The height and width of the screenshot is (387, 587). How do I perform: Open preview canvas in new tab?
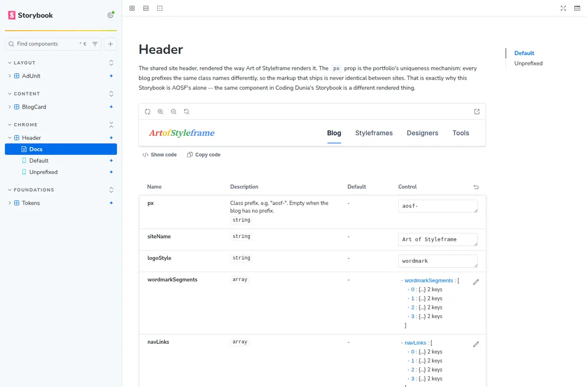(477, 111)
